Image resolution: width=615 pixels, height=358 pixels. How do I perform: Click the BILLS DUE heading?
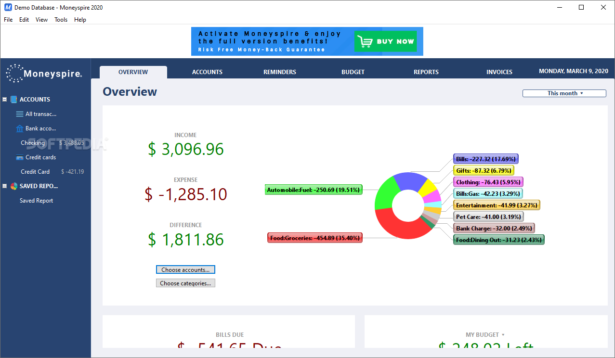(x=229, y=335)
